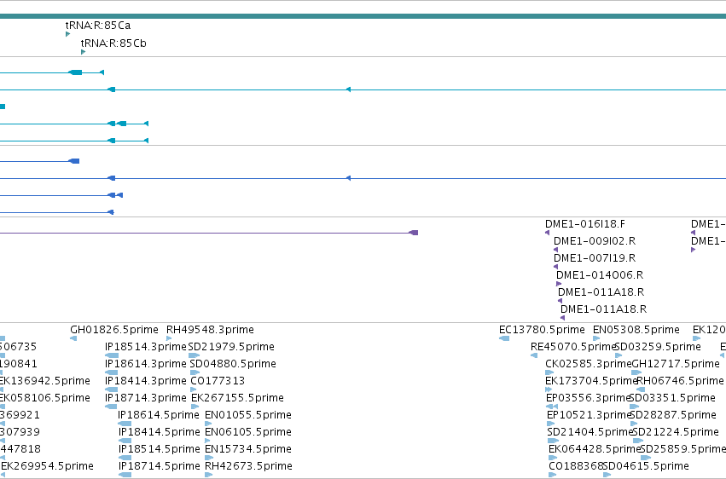This screenshot has width=726, height=479.
Task: Open the EK136942.5prime label
Action: point(45,381)
